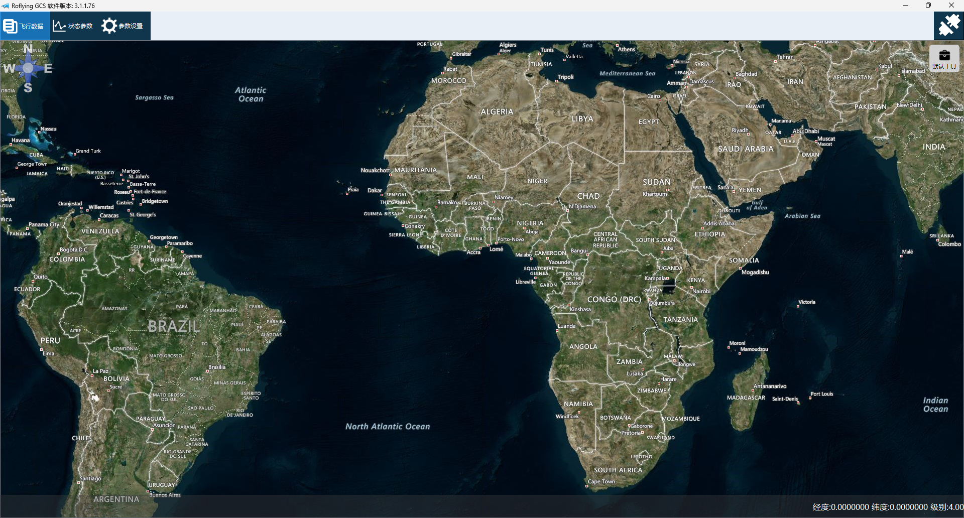The height and width of the screenshot is (518, 964).
Task: Restore down the Roflying GCS window
Action: 928,6
